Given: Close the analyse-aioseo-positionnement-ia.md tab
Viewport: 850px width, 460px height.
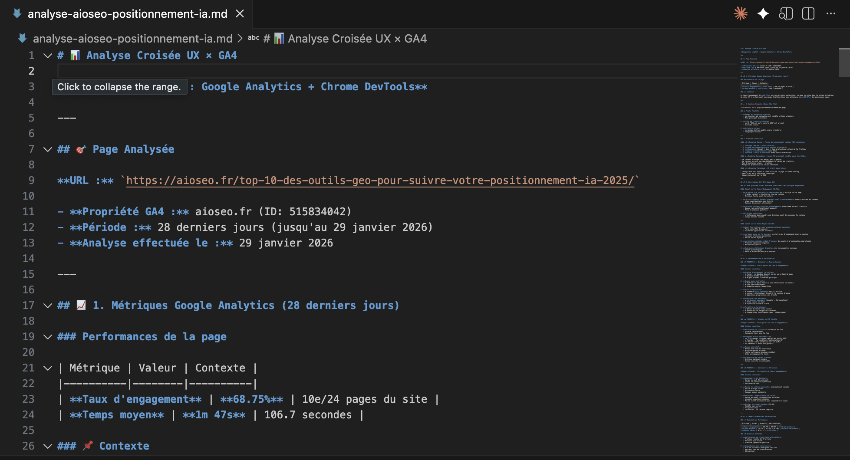Looking at the screenshot, I should [241, 13].
